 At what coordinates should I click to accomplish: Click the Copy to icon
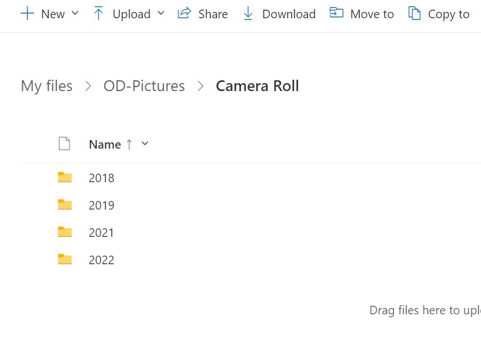414,14
